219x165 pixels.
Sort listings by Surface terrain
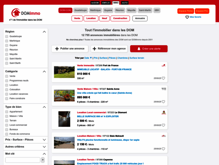pos(137,58)
